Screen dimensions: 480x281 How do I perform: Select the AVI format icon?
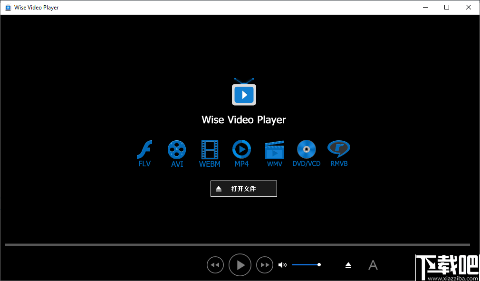(177, 149)
